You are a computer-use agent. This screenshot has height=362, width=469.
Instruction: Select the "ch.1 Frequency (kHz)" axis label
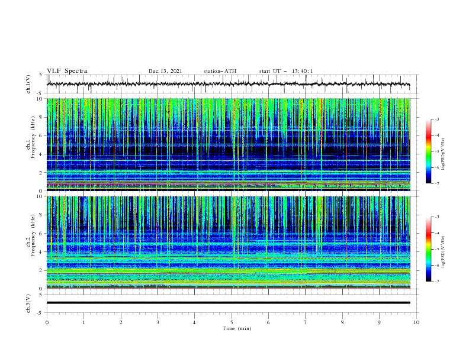(x=31, y=137)
